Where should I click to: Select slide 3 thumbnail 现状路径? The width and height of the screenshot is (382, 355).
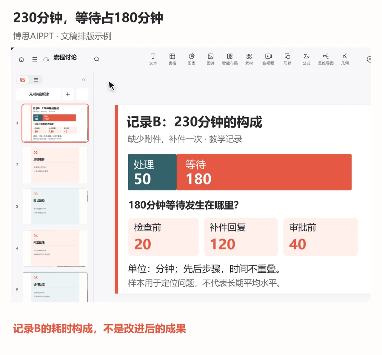click(x=55, y=206)
